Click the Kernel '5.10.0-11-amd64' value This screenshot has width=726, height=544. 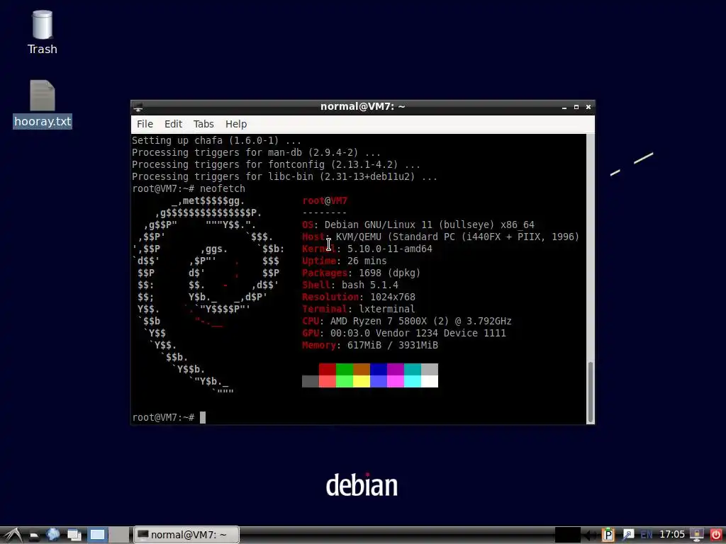point(390,249)
